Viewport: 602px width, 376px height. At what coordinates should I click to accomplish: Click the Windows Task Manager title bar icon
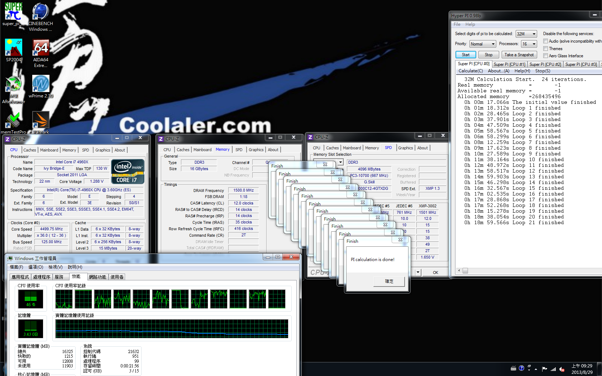coord(10,258)
